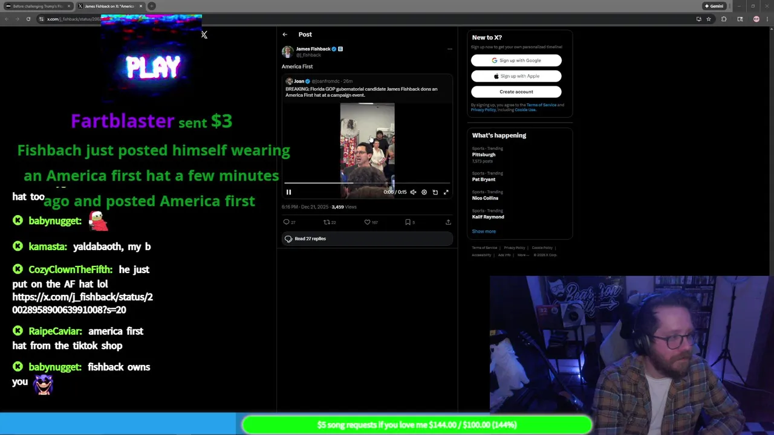Screen dimensions: 774x435
Task: Close the James Fishback on X tab
Action: coord(141,6)
